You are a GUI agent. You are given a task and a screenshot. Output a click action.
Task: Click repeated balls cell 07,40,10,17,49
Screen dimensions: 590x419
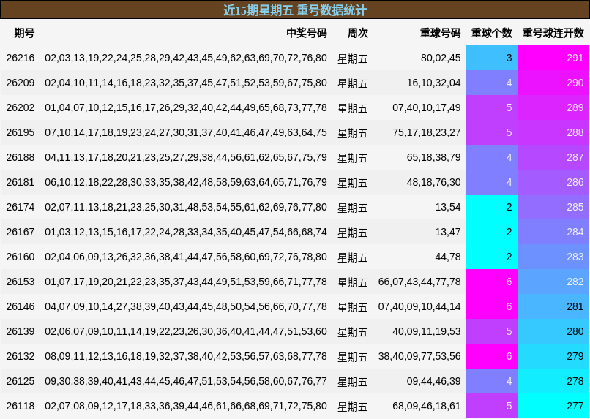pos(426,107)
